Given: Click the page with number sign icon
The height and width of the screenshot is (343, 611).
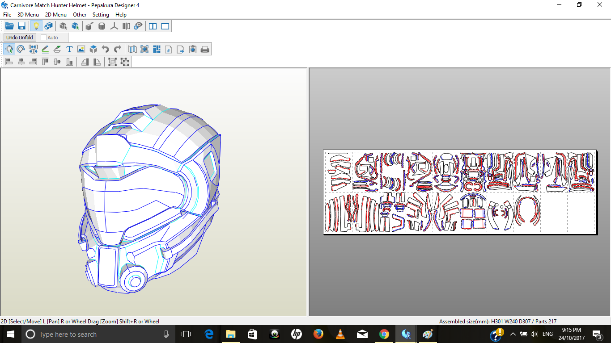Looking at the screenshot, I should click(169, 49).
